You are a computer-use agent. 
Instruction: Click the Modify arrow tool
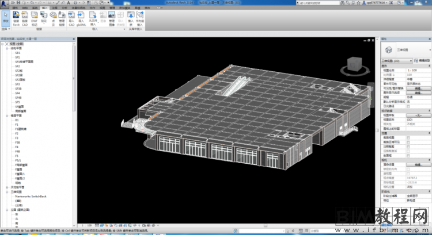coord(5,17)
